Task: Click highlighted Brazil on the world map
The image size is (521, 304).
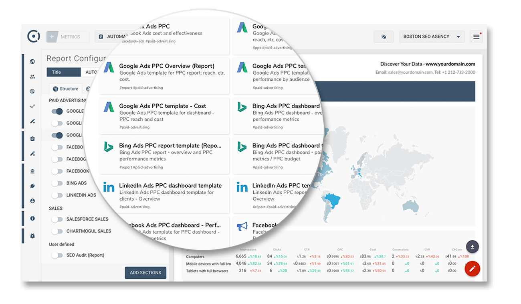Action: coord(332,199)
